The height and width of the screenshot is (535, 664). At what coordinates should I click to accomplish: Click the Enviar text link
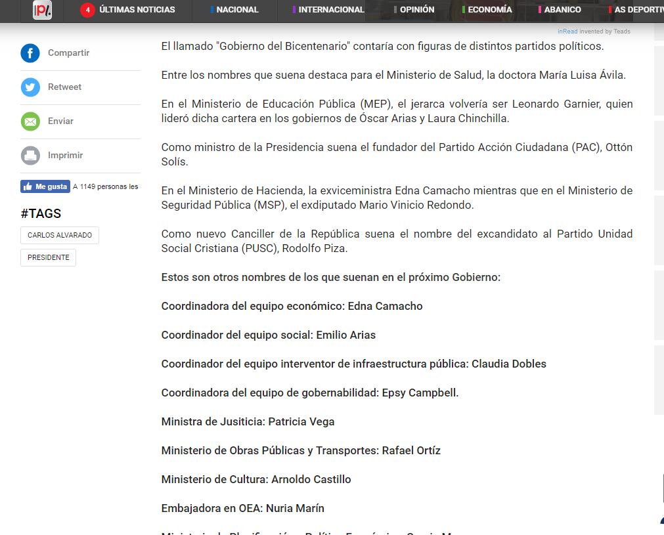pyautogui.click(x=60, y=121)
